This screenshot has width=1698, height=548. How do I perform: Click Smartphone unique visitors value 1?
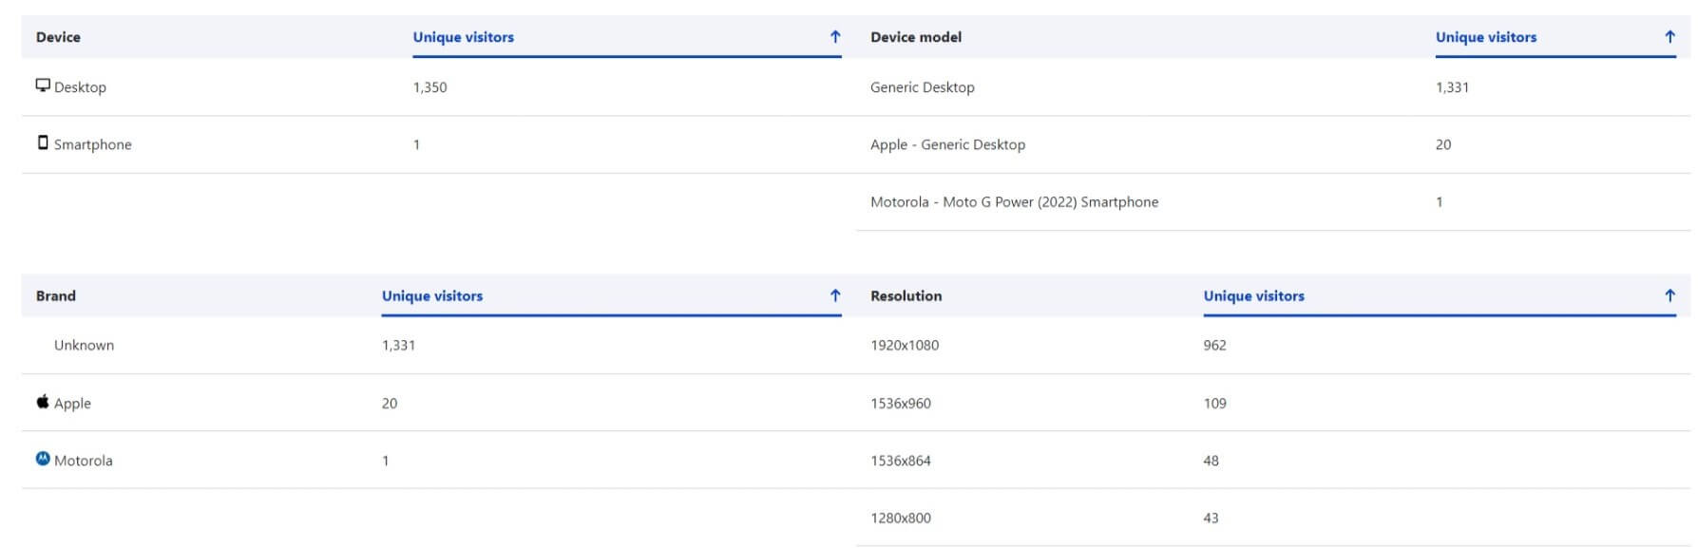click(x=416, y=144)
